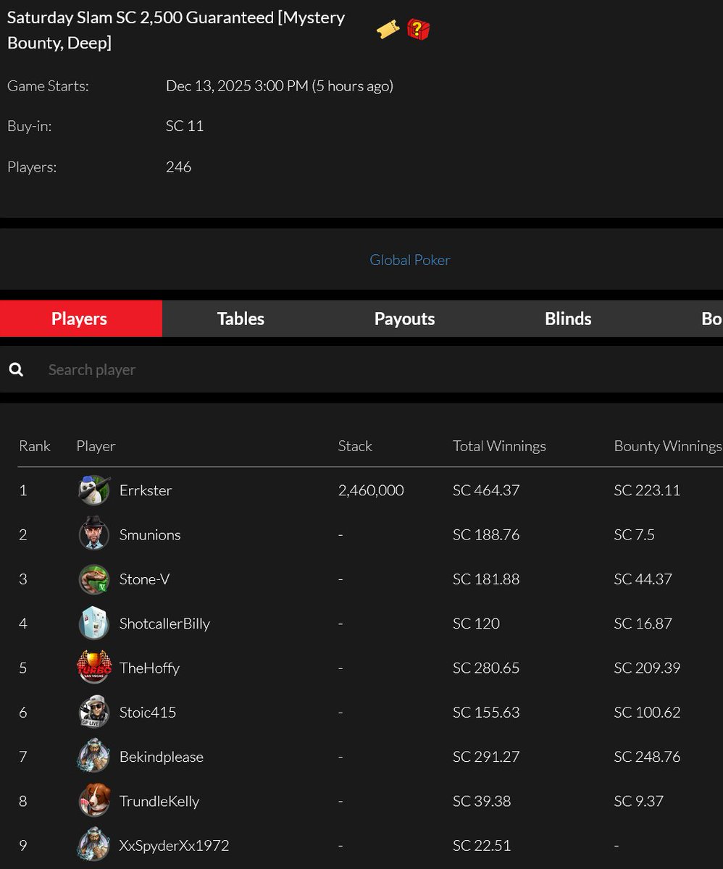
Task: Select player name Stone-V
Action: pyautogui.click(x=144, y=579)
